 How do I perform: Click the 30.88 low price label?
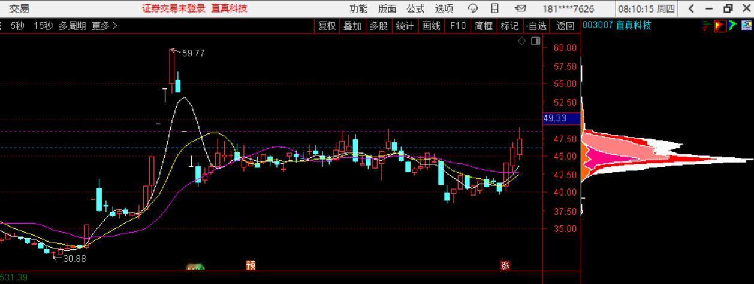tap(74, 258)
